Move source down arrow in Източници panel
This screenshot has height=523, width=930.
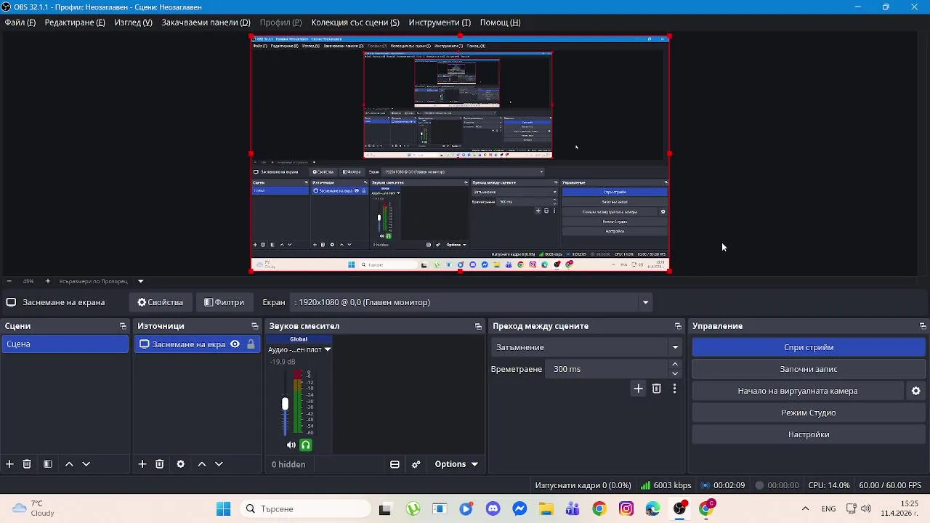click(219, 464)
